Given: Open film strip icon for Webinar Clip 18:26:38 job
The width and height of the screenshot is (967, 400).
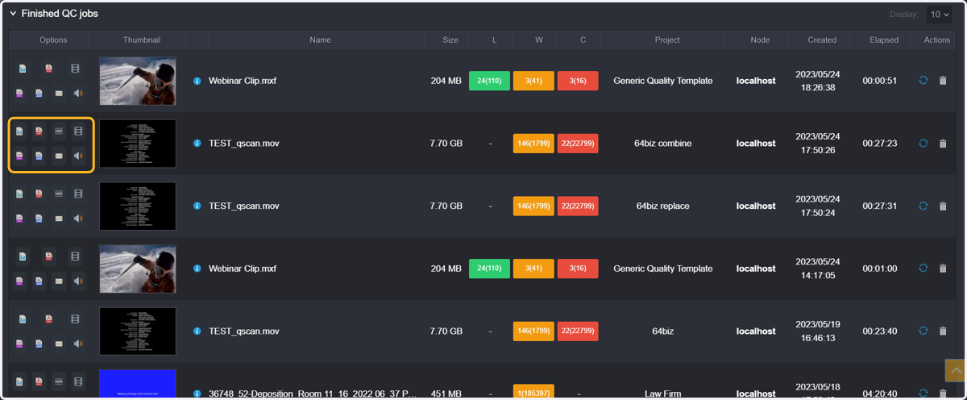Looking at the screenshot, I should click(75, 69).
